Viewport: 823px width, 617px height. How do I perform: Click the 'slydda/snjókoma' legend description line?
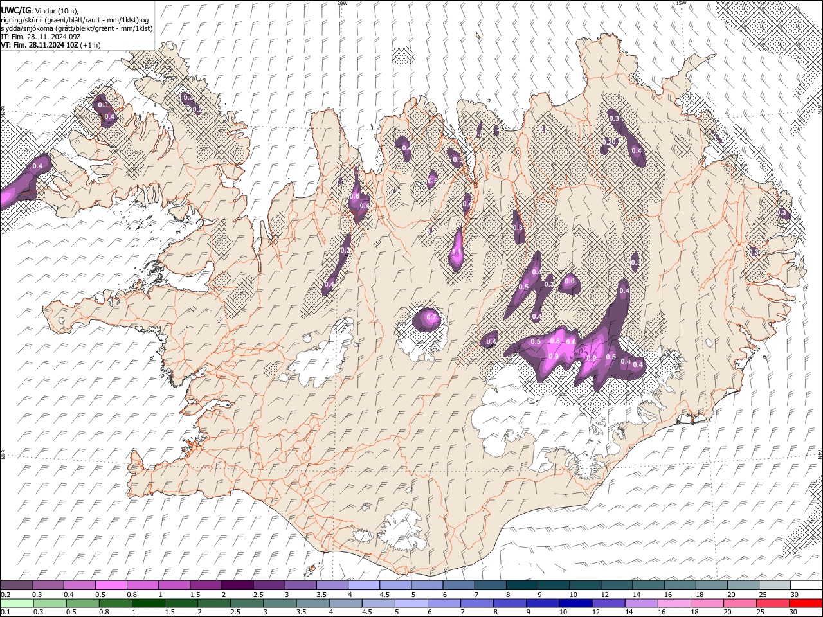[77, 28]
